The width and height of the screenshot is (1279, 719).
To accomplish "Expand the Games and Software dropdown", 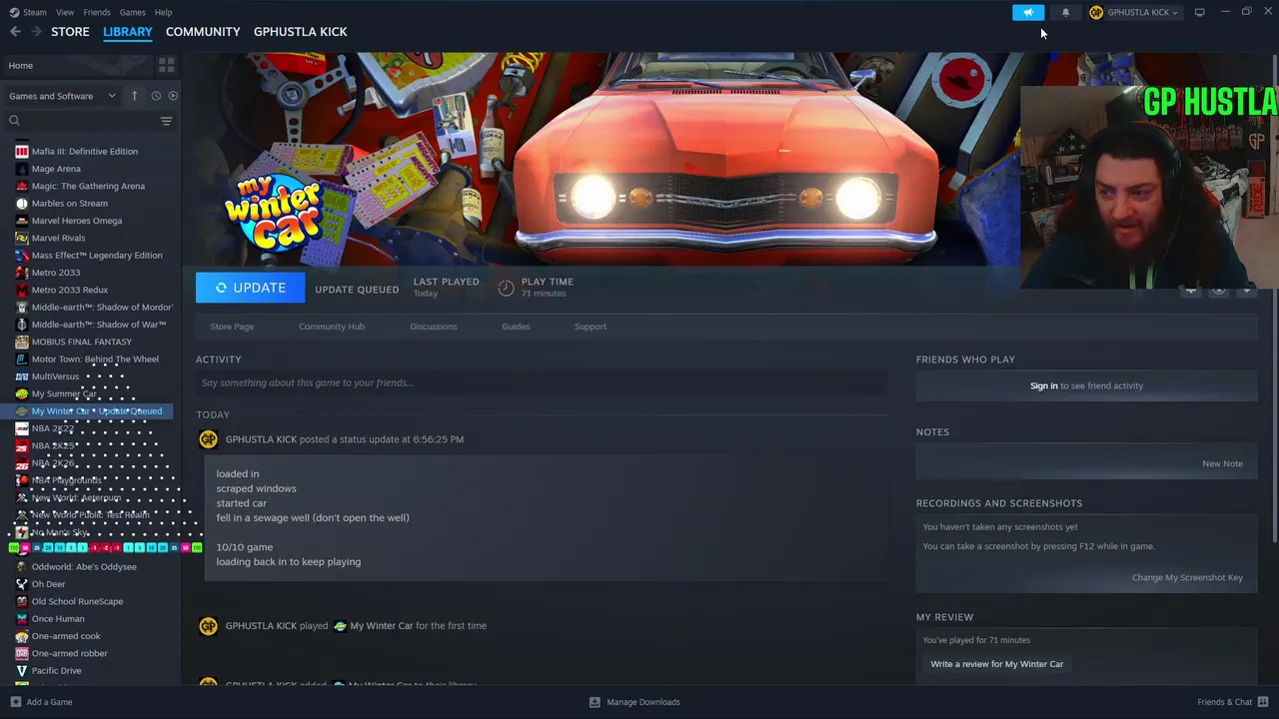I will (x=62, y=96).
